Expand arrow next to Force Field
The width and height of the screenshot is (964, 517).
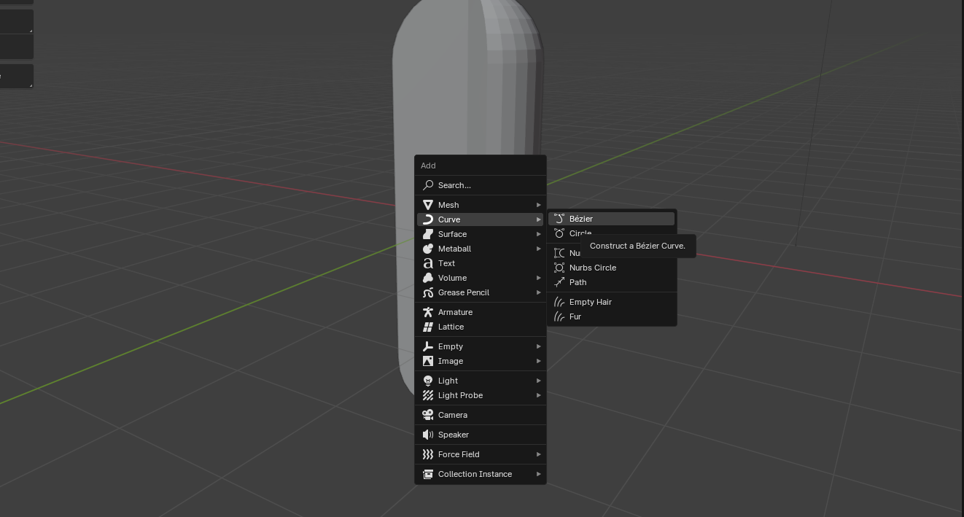click(x=539, y=454)
